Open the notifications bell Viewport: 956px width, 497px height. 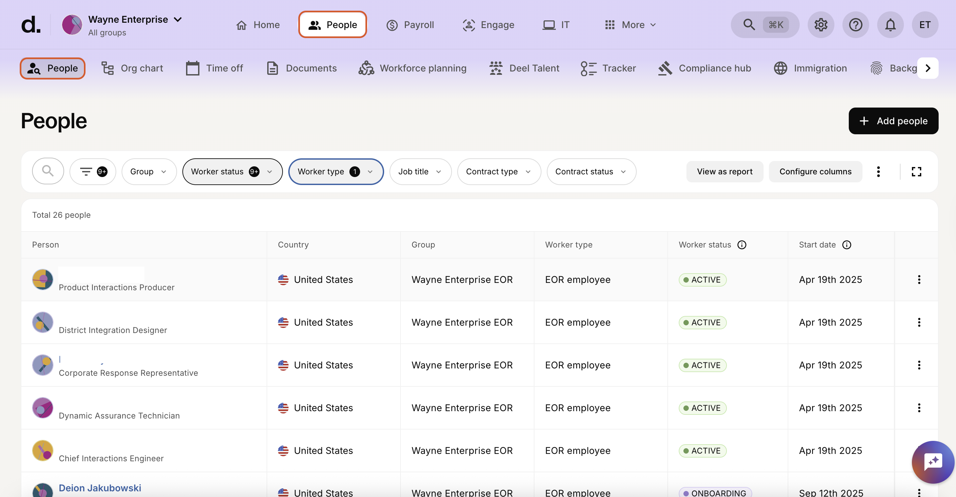click(890, 25)
